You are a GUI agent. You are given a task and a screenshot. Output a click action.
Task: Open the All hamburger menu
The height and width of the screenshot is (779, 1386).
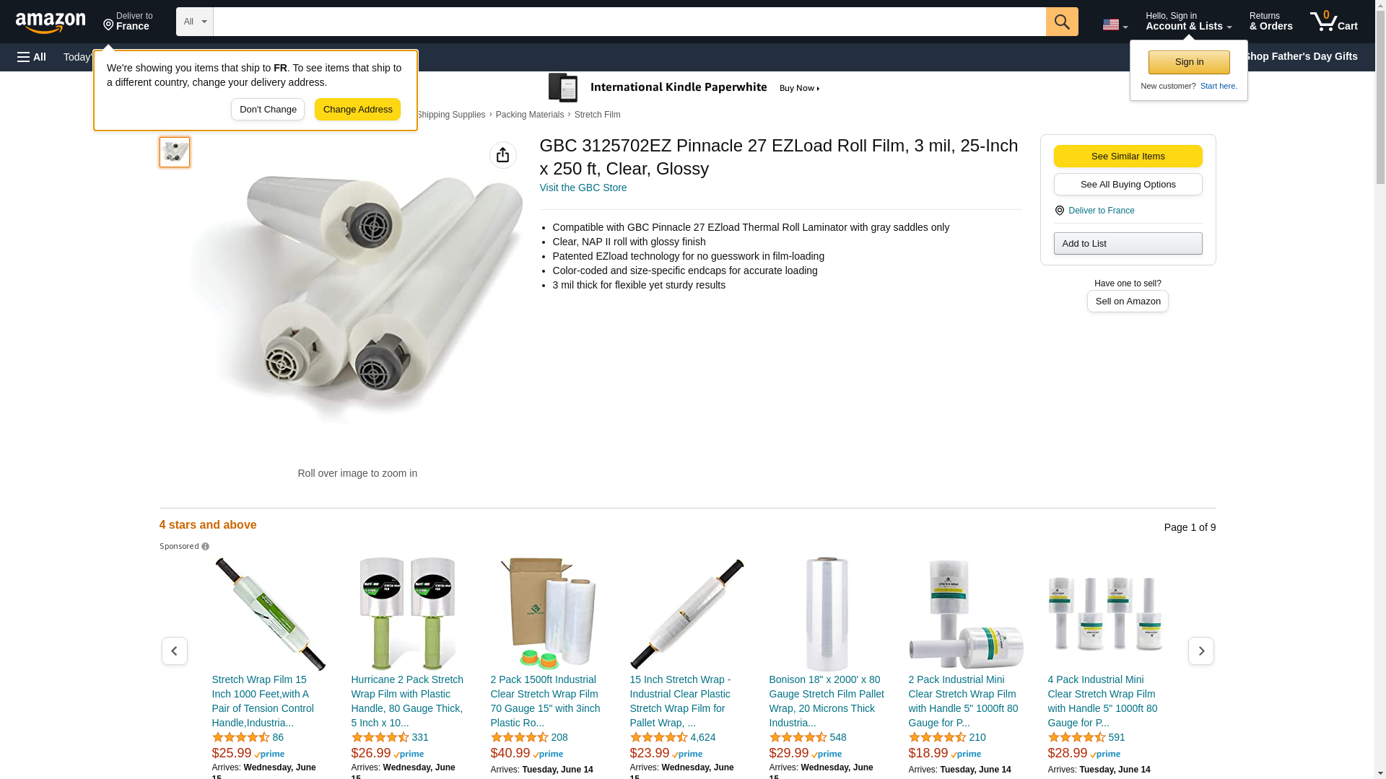(x=32, y=57)
